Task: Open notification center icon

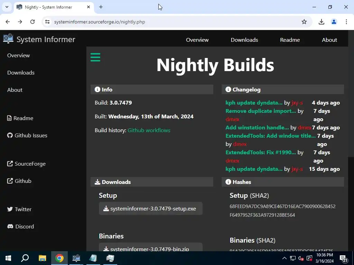Action: coord(343,258)
